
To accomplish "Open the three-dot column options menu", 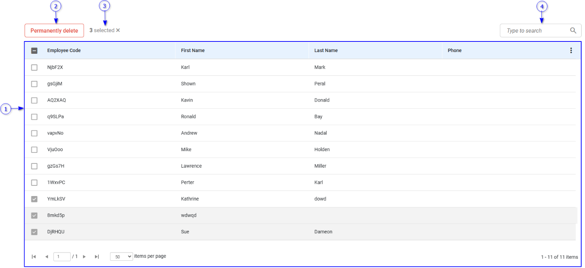I will click(x=571, y=50).
